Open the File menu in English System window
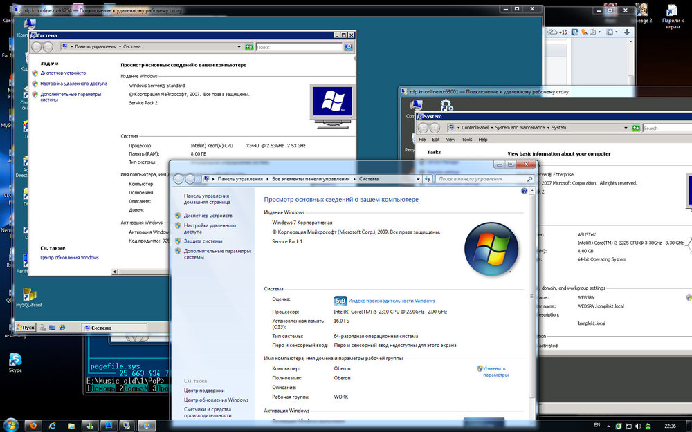 pos(422,140)
